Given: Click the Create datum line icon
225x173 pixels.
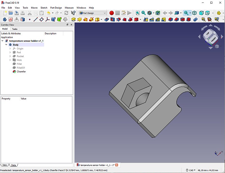Looking at the screenshot, I should pyautogui.click(x=36, y=19).
